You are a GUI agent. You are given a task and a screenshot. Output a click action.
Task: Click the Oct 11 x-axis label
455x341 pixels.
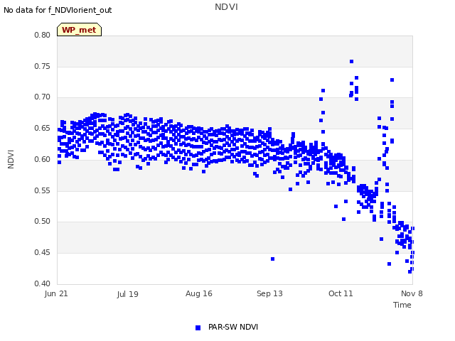click(x=341, y=293)
